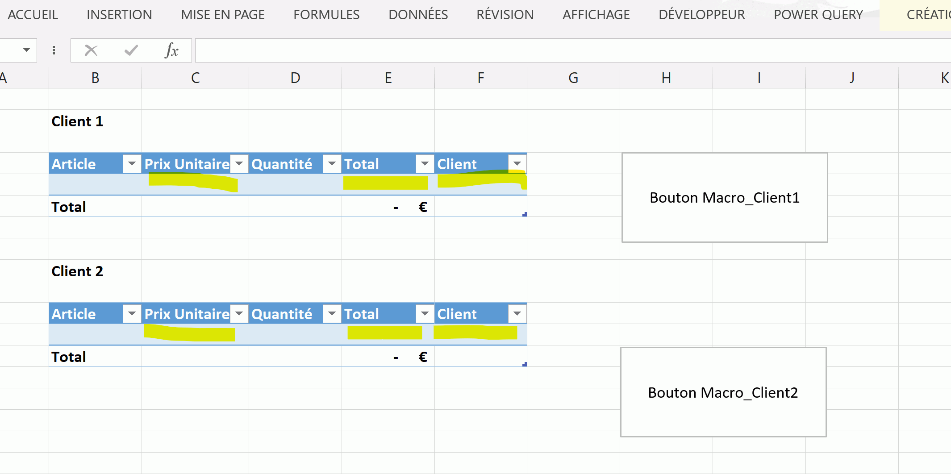This screenshot has height=474, width=951.
Task: Select column G header
Action: 573,78
